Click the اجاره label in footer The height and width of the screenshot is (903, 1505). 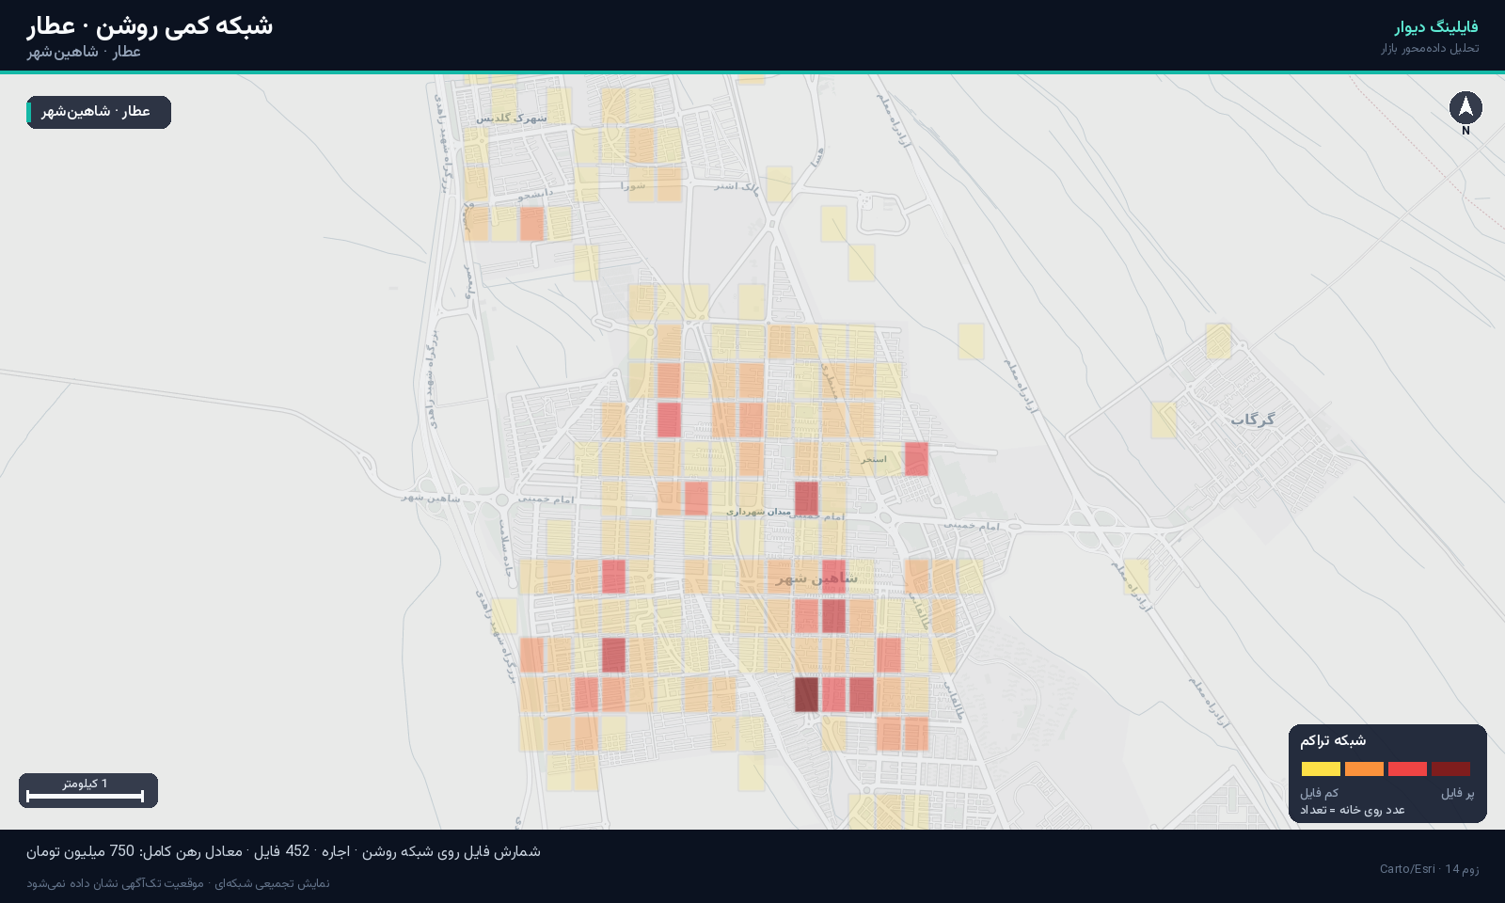[x=336, y=851]
